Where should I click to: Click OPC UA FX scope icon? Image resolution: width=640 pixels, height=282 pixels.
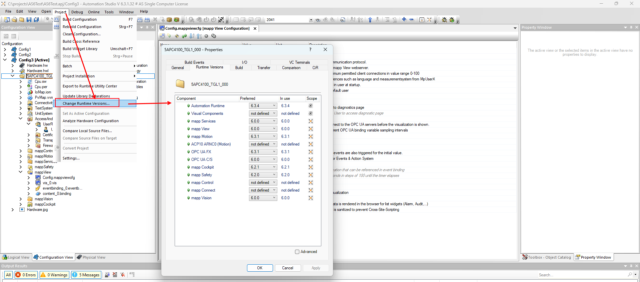coord(311,152)
